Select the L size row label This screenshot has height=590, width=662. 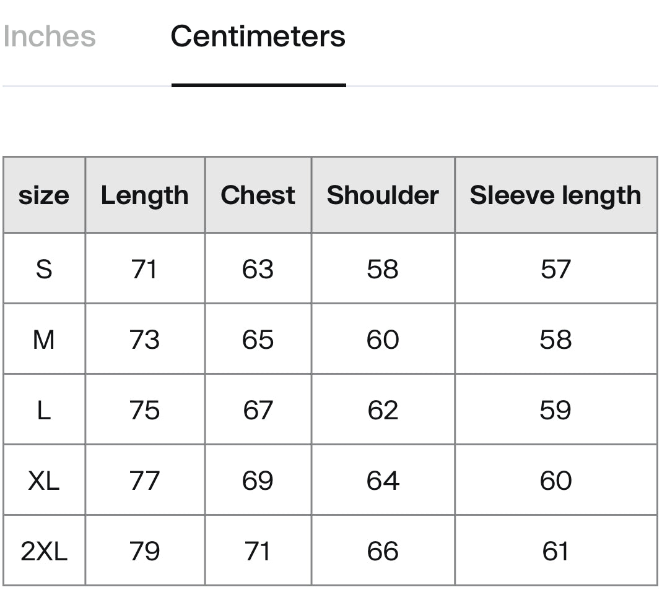tap(44, 410)
